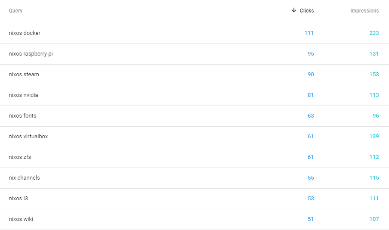Viewport: 389px width, 230px height.
Task: Click the 95 clicks value
Action: tap(311, 54)
